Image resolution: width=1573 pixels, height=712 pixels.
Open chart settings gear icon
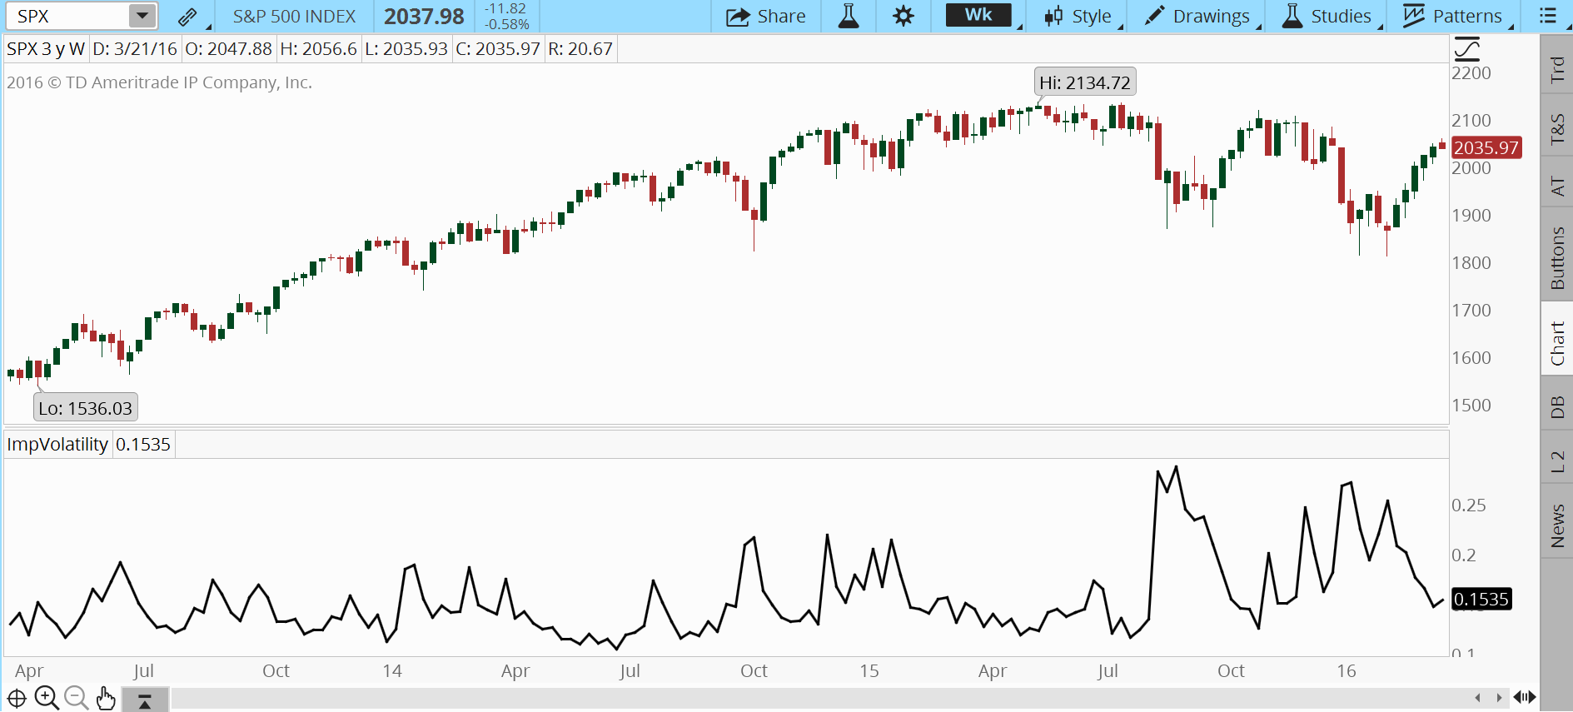point(903,16)
